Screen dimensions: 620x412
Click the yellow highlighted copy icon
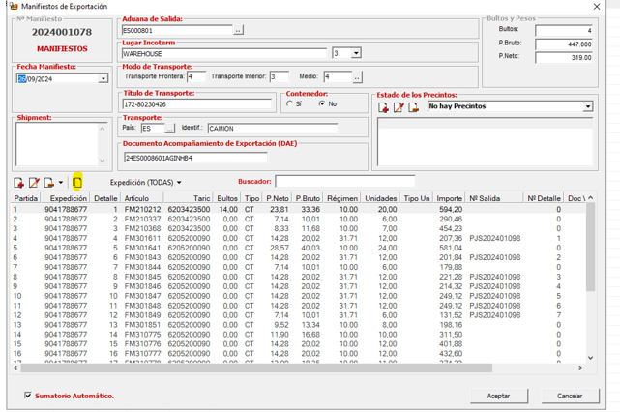[78, 183]
